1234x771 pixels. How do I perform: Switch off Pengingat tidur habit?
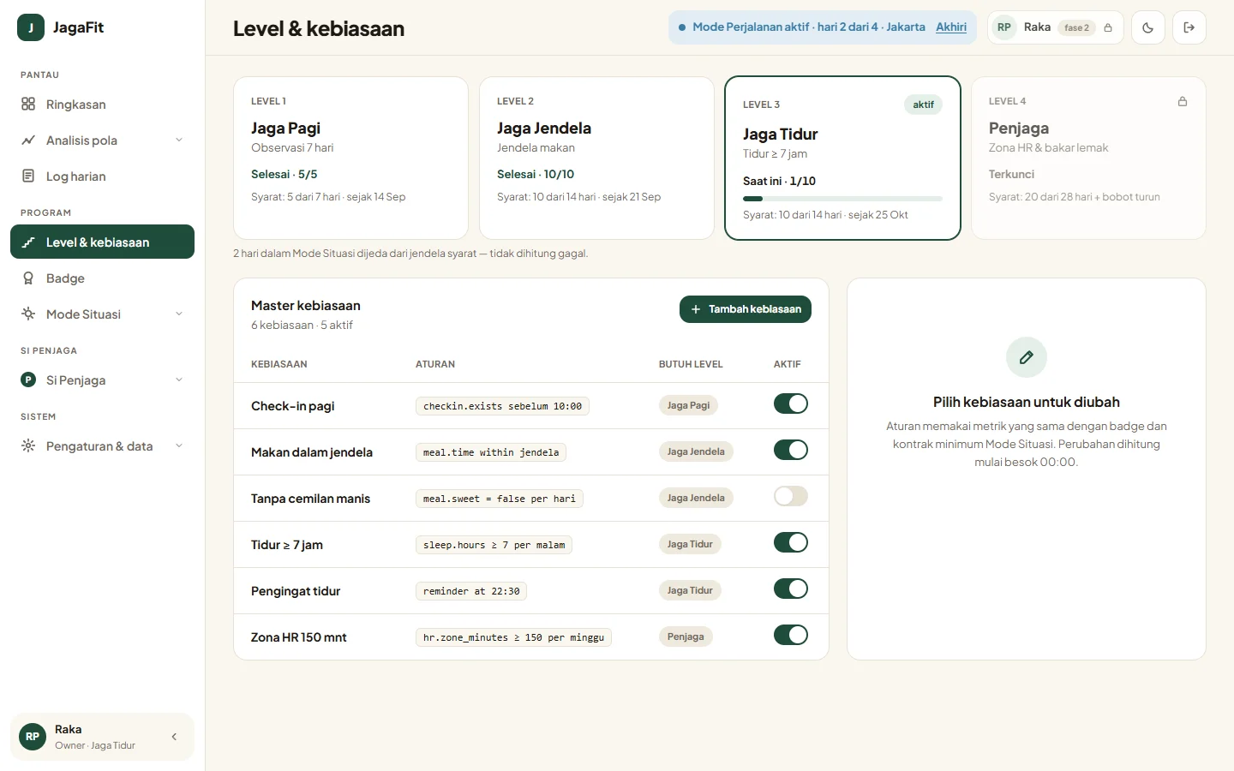tap(791, 589)
